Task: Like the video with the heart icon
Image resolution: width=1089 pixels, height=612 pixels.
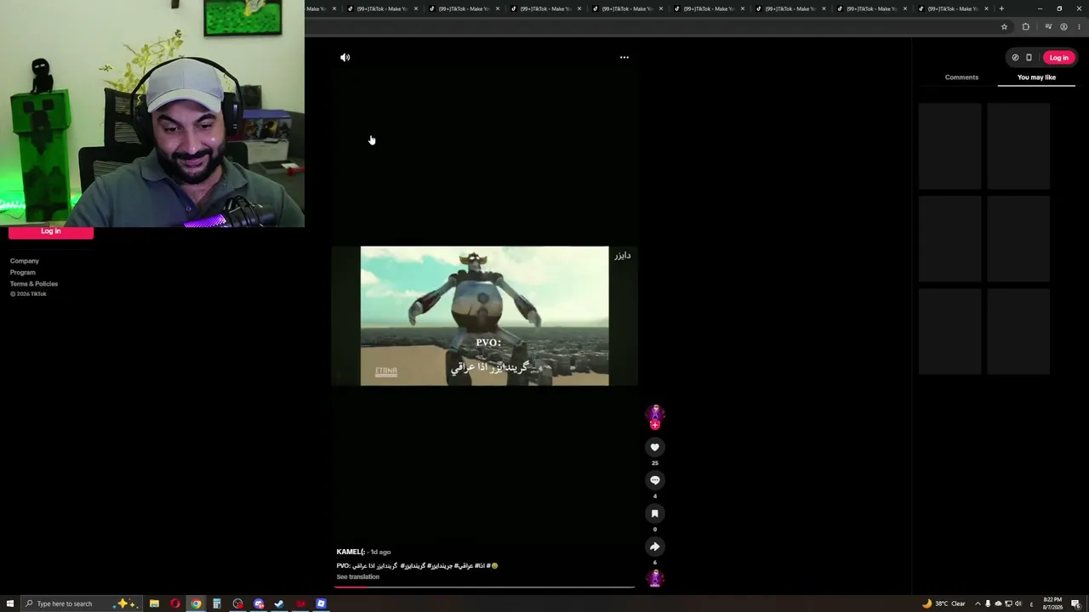Action: point(654,447)
